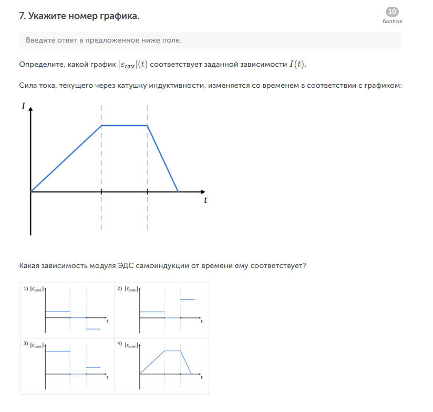Click the flat plateau segment of the current graph
Image resolution: width=433 pixels, height=412 pixels.
pos(124,126)
